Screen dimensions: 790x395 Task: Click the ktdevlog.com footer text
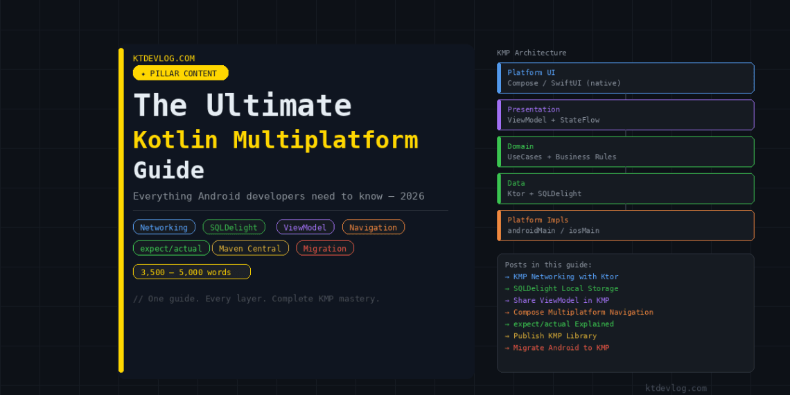pyautogui.click(x=676, y=388)
